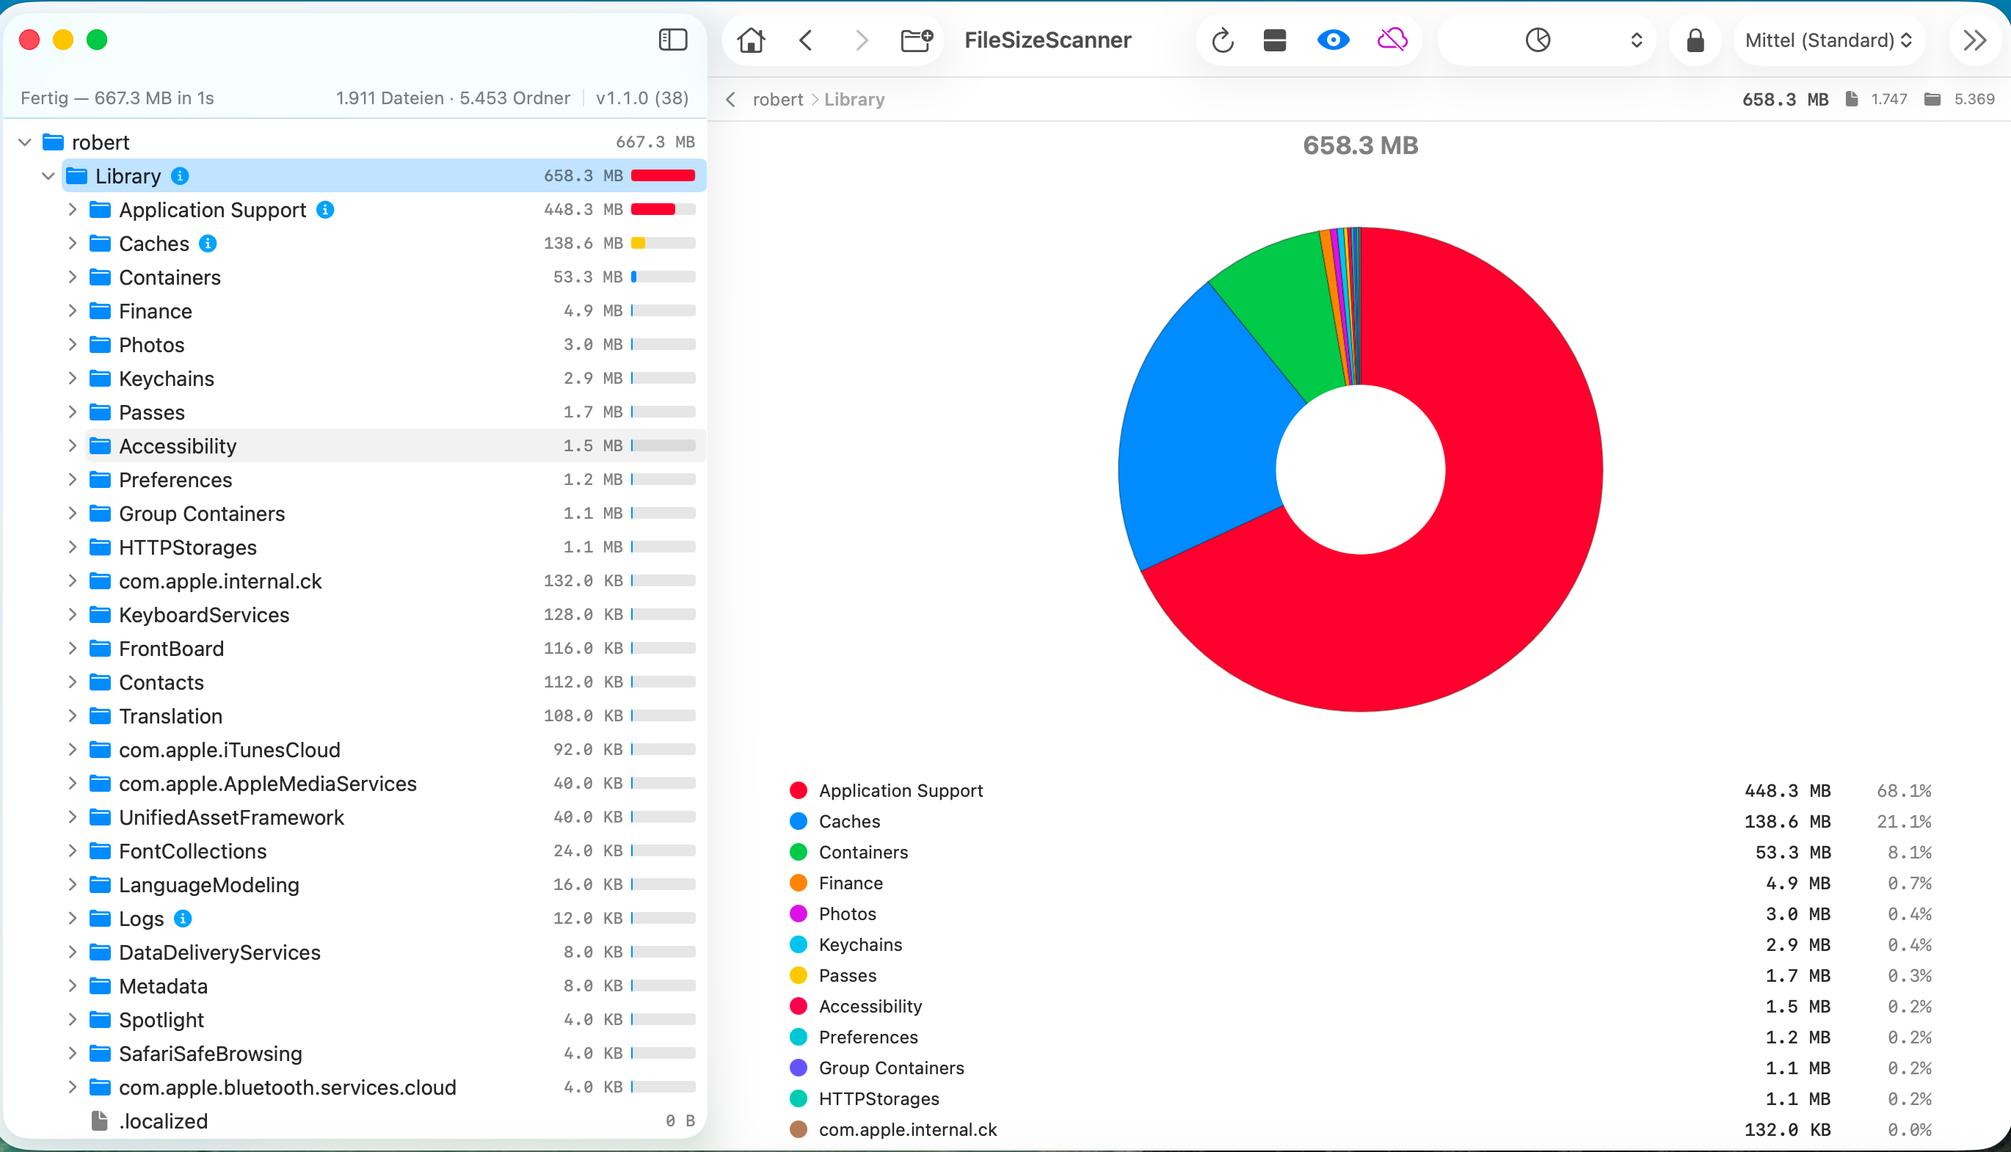Click the lock icon in the toolbar

(1695, 40)
